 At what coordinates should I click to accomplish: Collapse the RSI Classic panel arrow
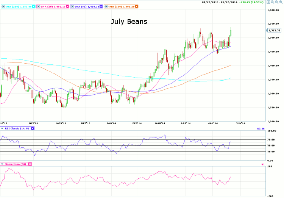pyautogui.click(x=3, y=129)
